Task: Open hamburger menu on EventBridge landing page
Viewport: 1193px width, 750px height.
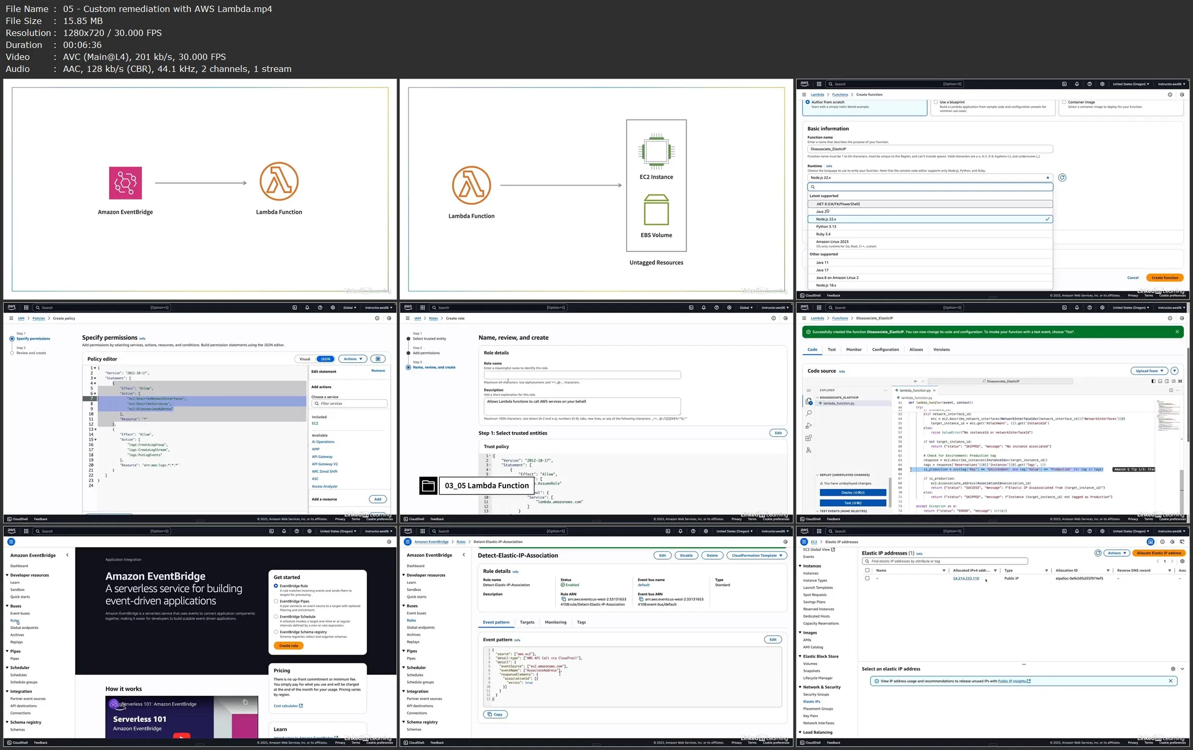Action: point(11,542)
